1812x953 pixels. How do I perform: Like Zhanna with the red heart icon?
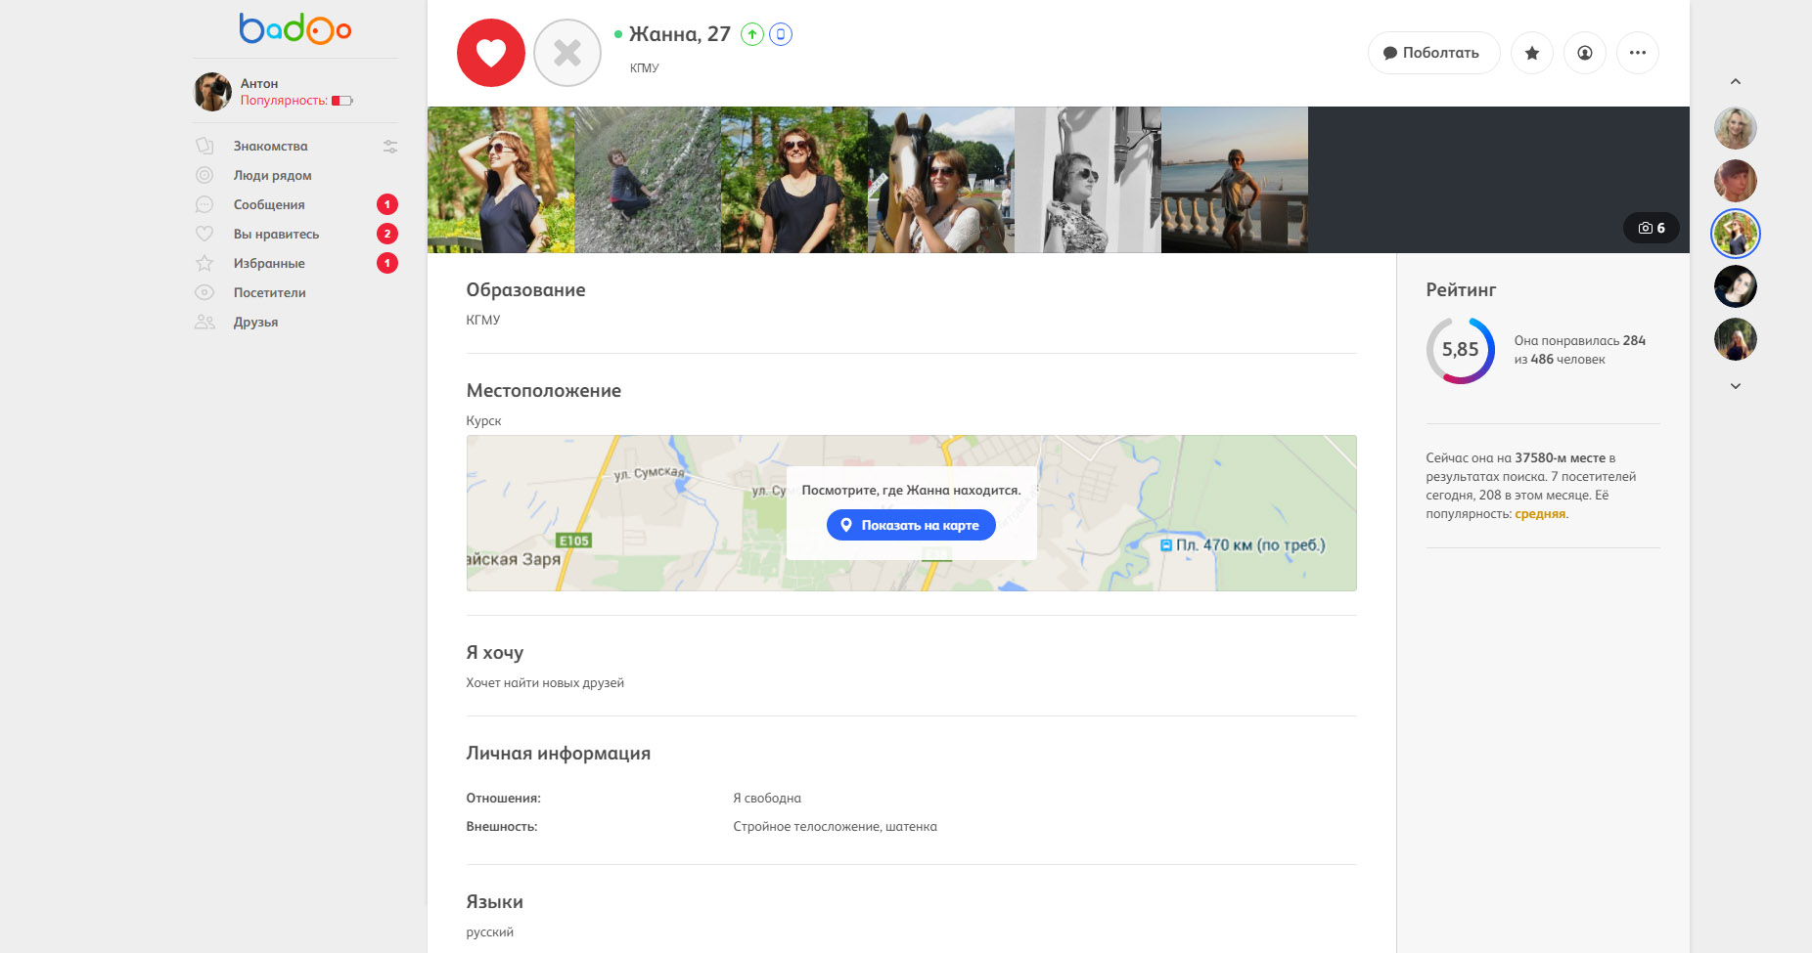click(x=490, y=53)
